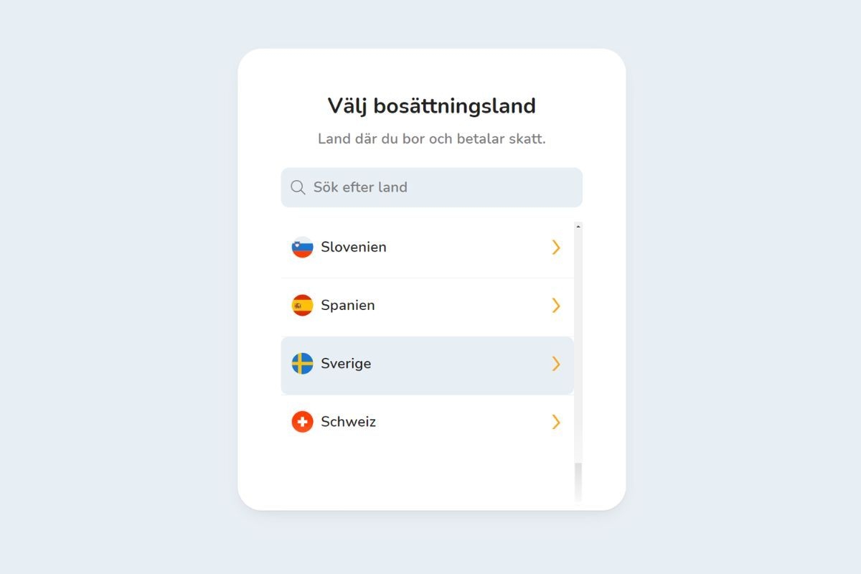Screen dimensions: 861x574
Task: Click the orange chevron next to Slovenien
Action: 556,247
